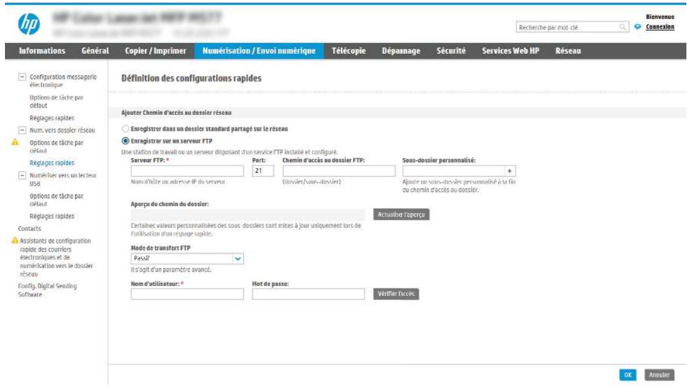Click the Nom d'utilisateur field
This screenshot has width=687, height=388.
[x=187, y=294]
